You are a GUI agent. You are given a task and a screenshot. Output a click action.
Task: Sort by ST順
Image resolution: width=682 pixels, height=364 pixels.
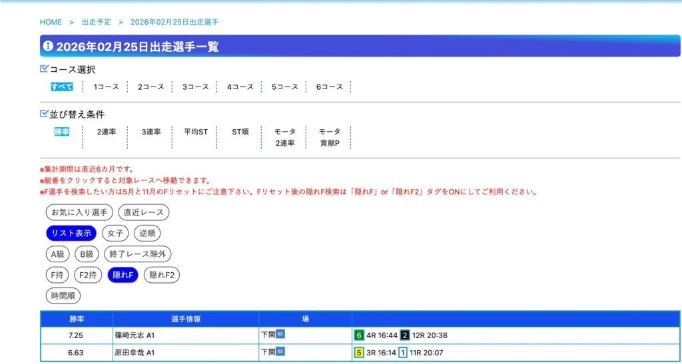[x=240, y=132]
